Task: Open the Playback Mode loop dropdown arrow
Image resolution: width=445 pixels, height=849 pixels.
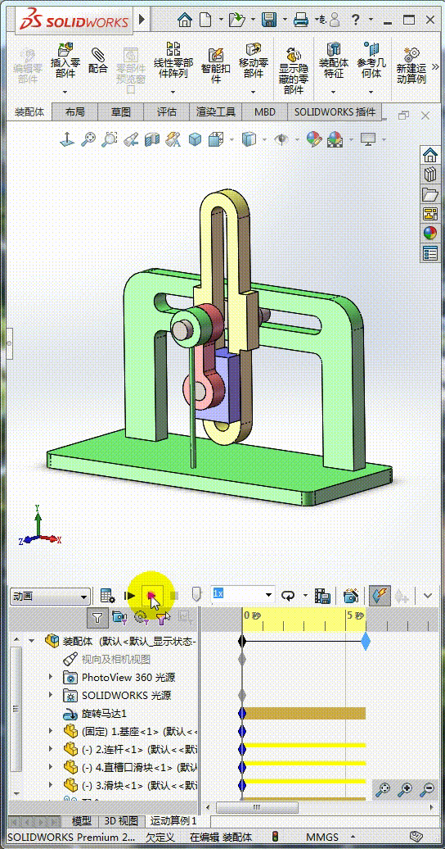Action: tap(305, 596)
